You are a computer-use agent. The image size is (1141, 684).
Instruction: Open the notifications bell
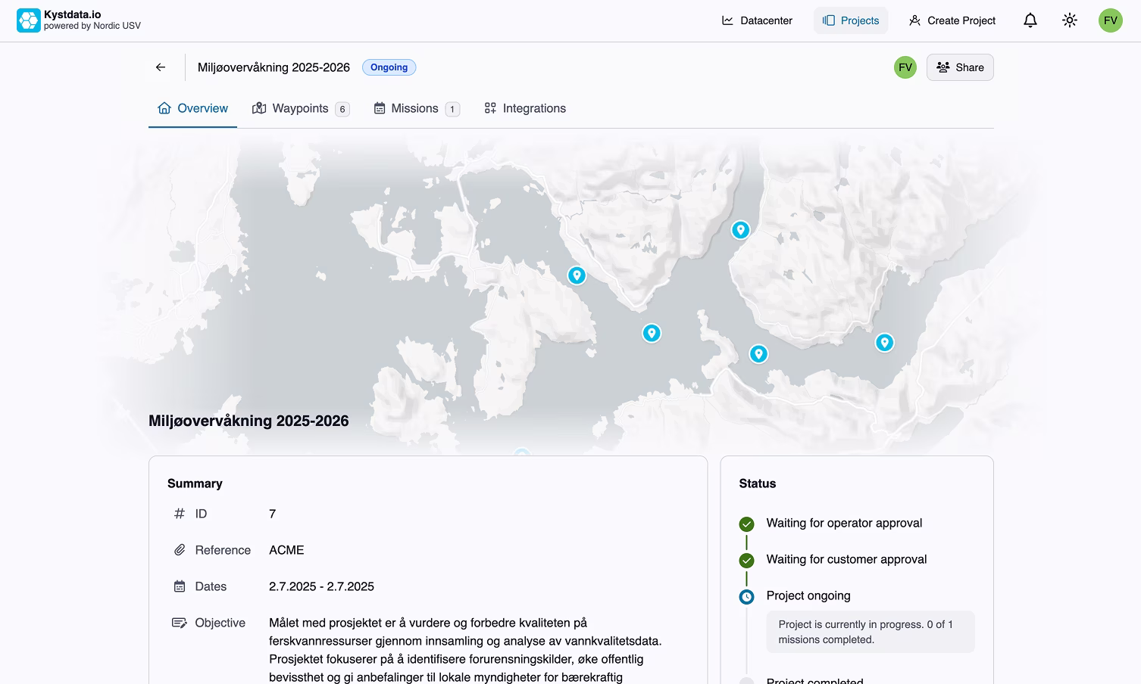[1030, 20]
